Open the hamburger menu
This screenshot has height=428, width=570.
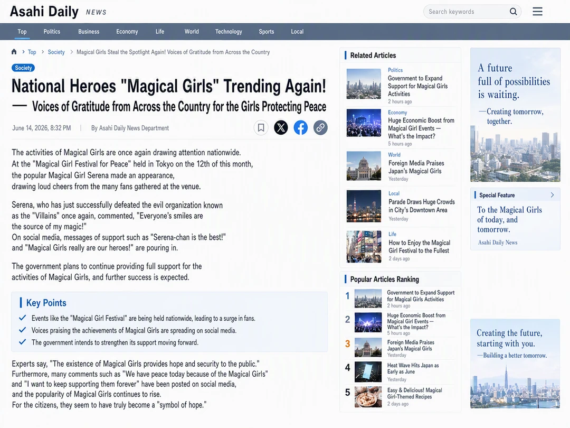pos(537,12)
